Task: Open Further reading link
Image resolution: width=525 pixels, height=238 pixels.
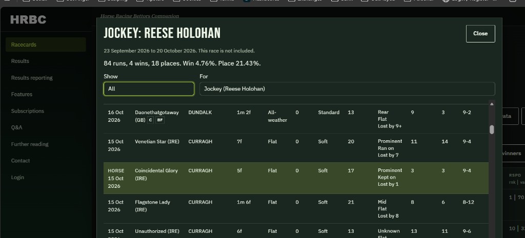Action: (30, 144)
